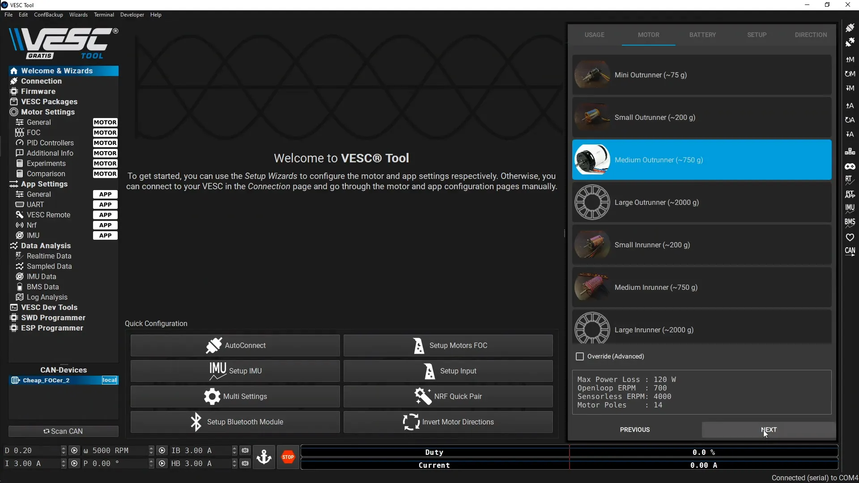Toggle the play button next to Duty field
Image resolution: width=859 pixels, height=483 pixels.
[74, 451]
